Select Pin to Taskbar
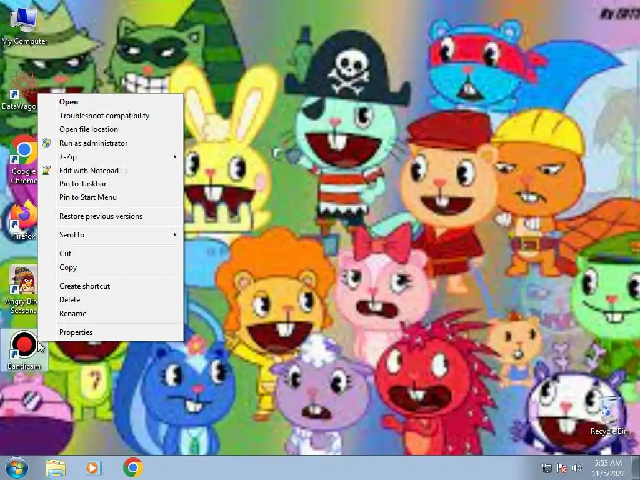 (x=111, y=184)
